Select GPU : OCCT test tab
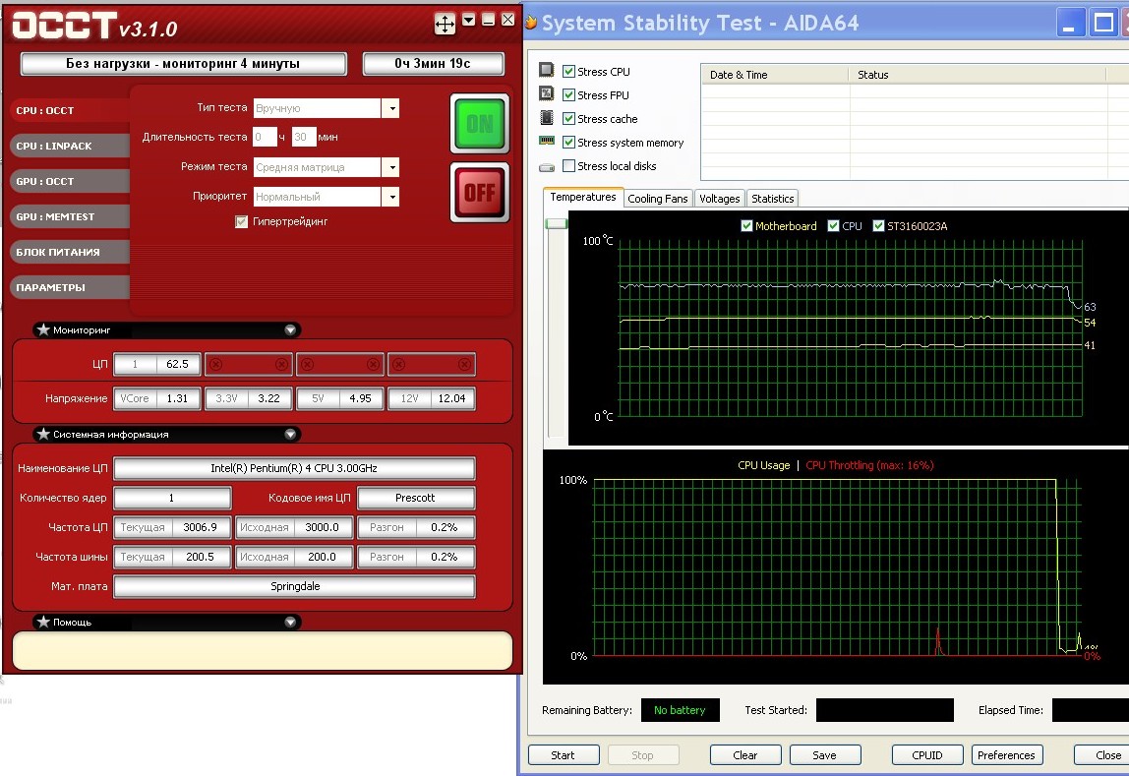This screenshot has height=776, width=1129. pyautogui.click(x=70, y=181)
